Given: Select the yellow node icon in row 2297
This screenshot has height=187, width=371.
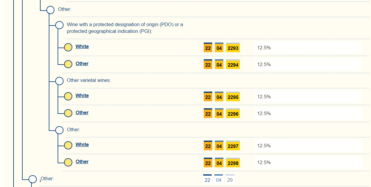Looking at the screenshot, I should (x=68, y=145).
